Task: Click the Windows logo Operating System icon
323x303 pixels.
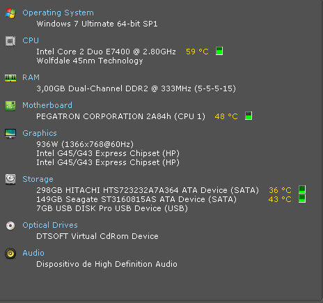Action: [x=10, y=13]
